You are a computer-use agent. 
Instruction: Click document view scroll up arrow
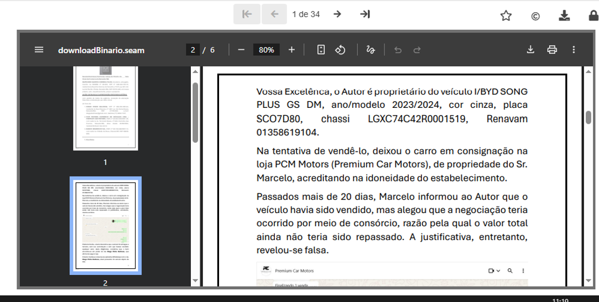coord(588,71)
